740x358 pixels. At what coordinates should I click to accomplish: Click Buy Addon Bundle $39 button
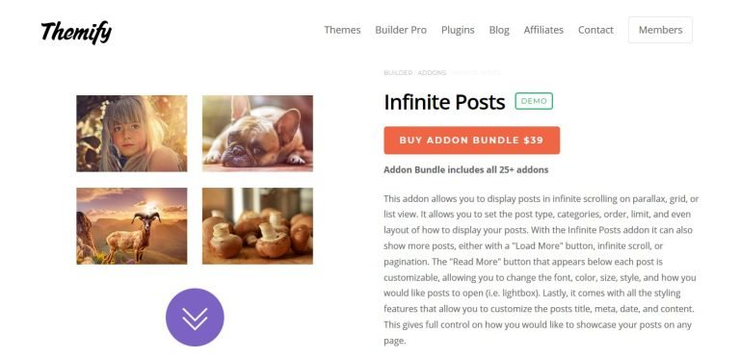(x=471, y=140)
